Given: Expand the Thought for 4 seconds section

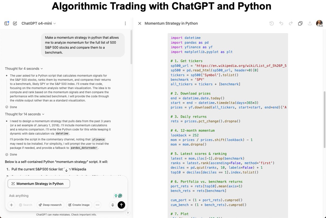Looking at the screenshot, I should (x=24, y=69).
